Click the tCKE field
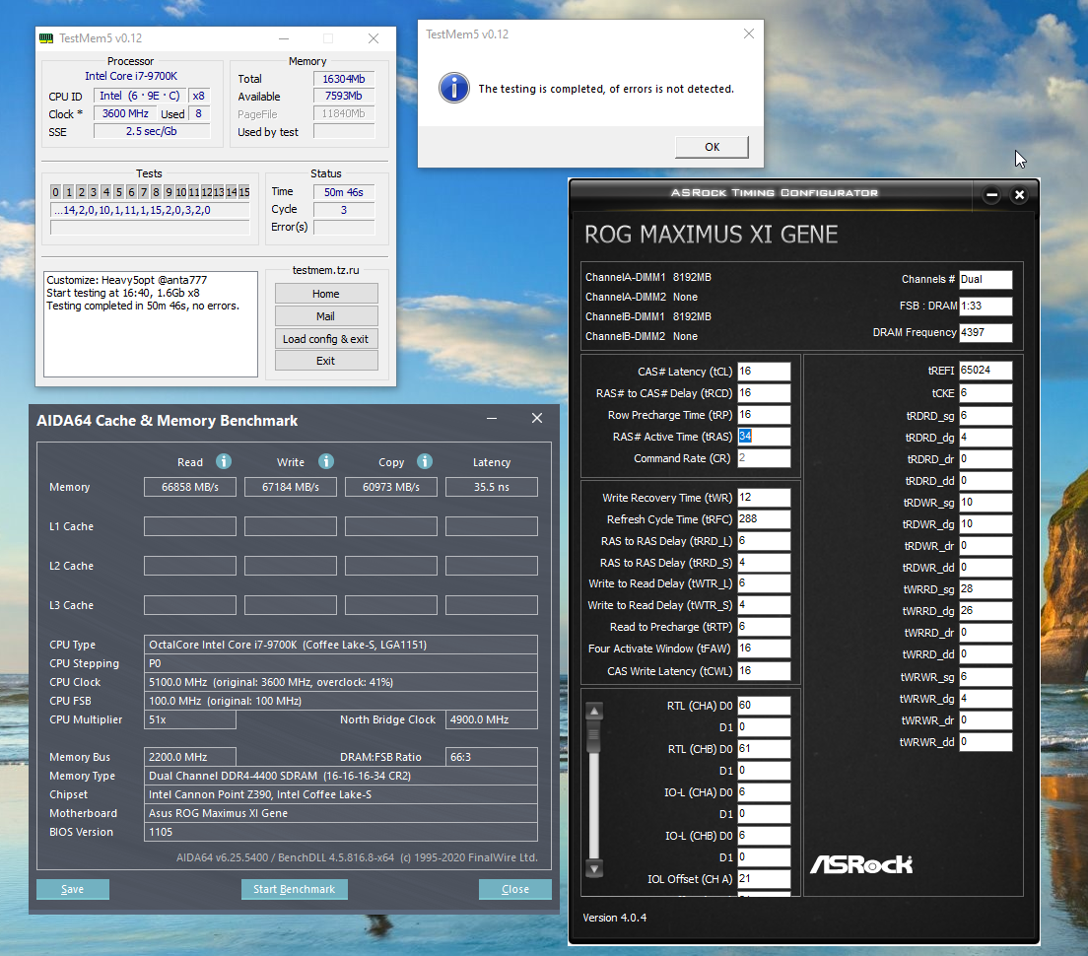This screenshot has width=1088, height=956. point(986,392)
